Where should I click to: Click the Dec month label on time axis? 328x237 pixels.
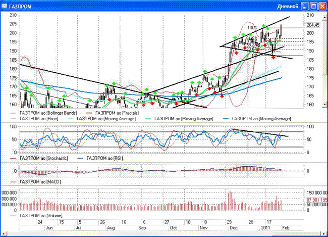[234, 228]
